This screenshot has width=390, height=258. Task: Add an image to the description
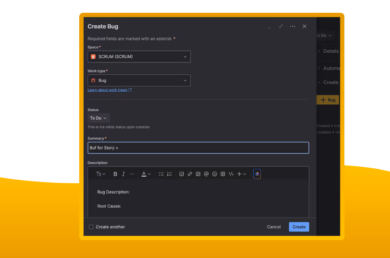pos(198,174)
